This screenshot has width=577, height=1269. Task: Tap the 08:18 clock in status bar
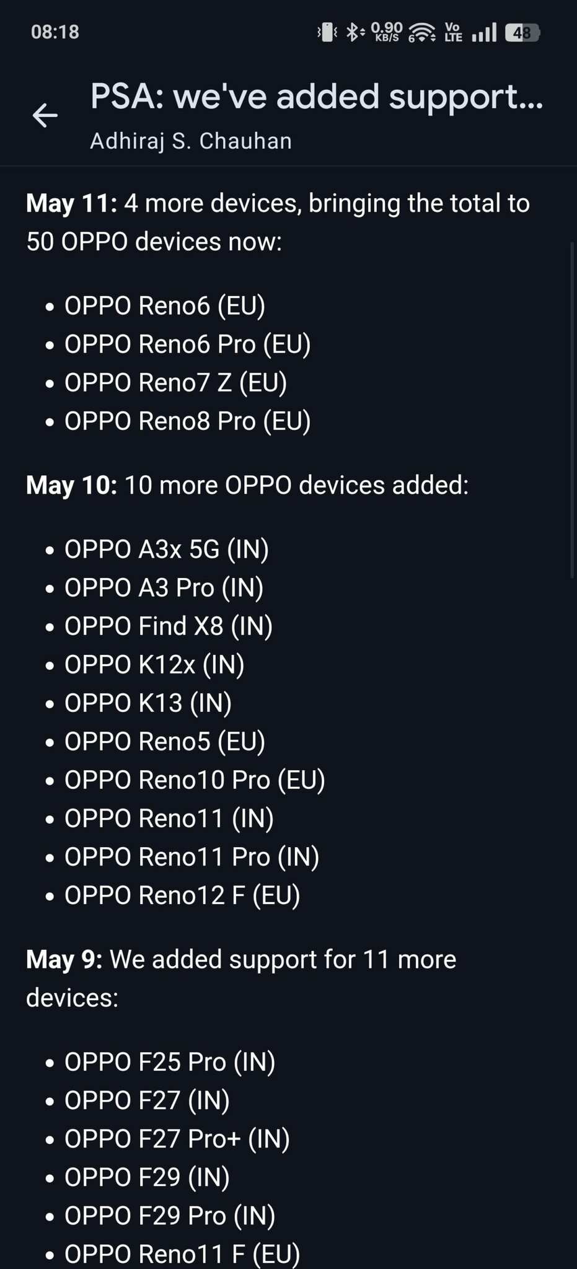pos(55,32)
